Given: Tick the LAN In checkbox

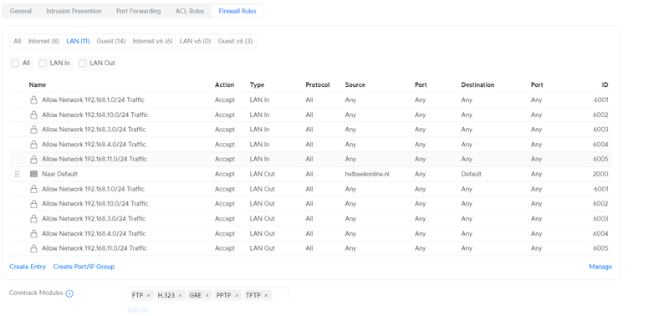Looking at the screenshot, I should pos(43,63).
